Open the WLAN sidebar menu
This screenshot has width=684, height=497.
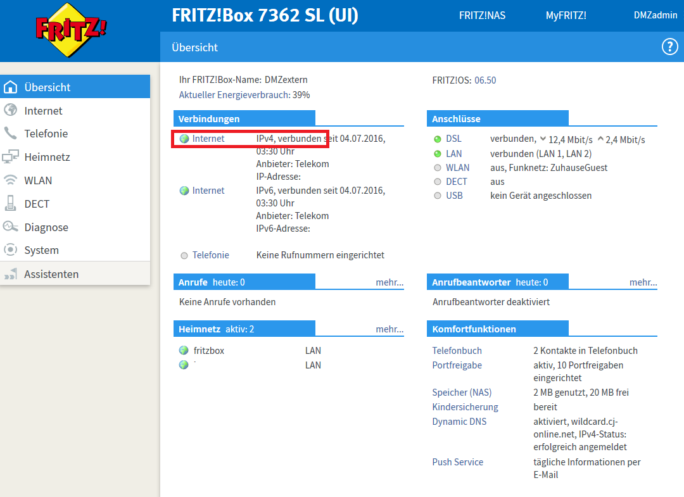pos(75,180)
